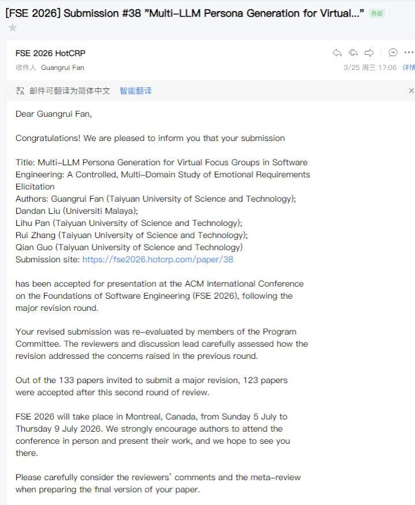The width and height of the screenshot is (415, 505).
Task: Open sender FSE 2026 HotCRP contact card
Action: [x=50, y=53]
